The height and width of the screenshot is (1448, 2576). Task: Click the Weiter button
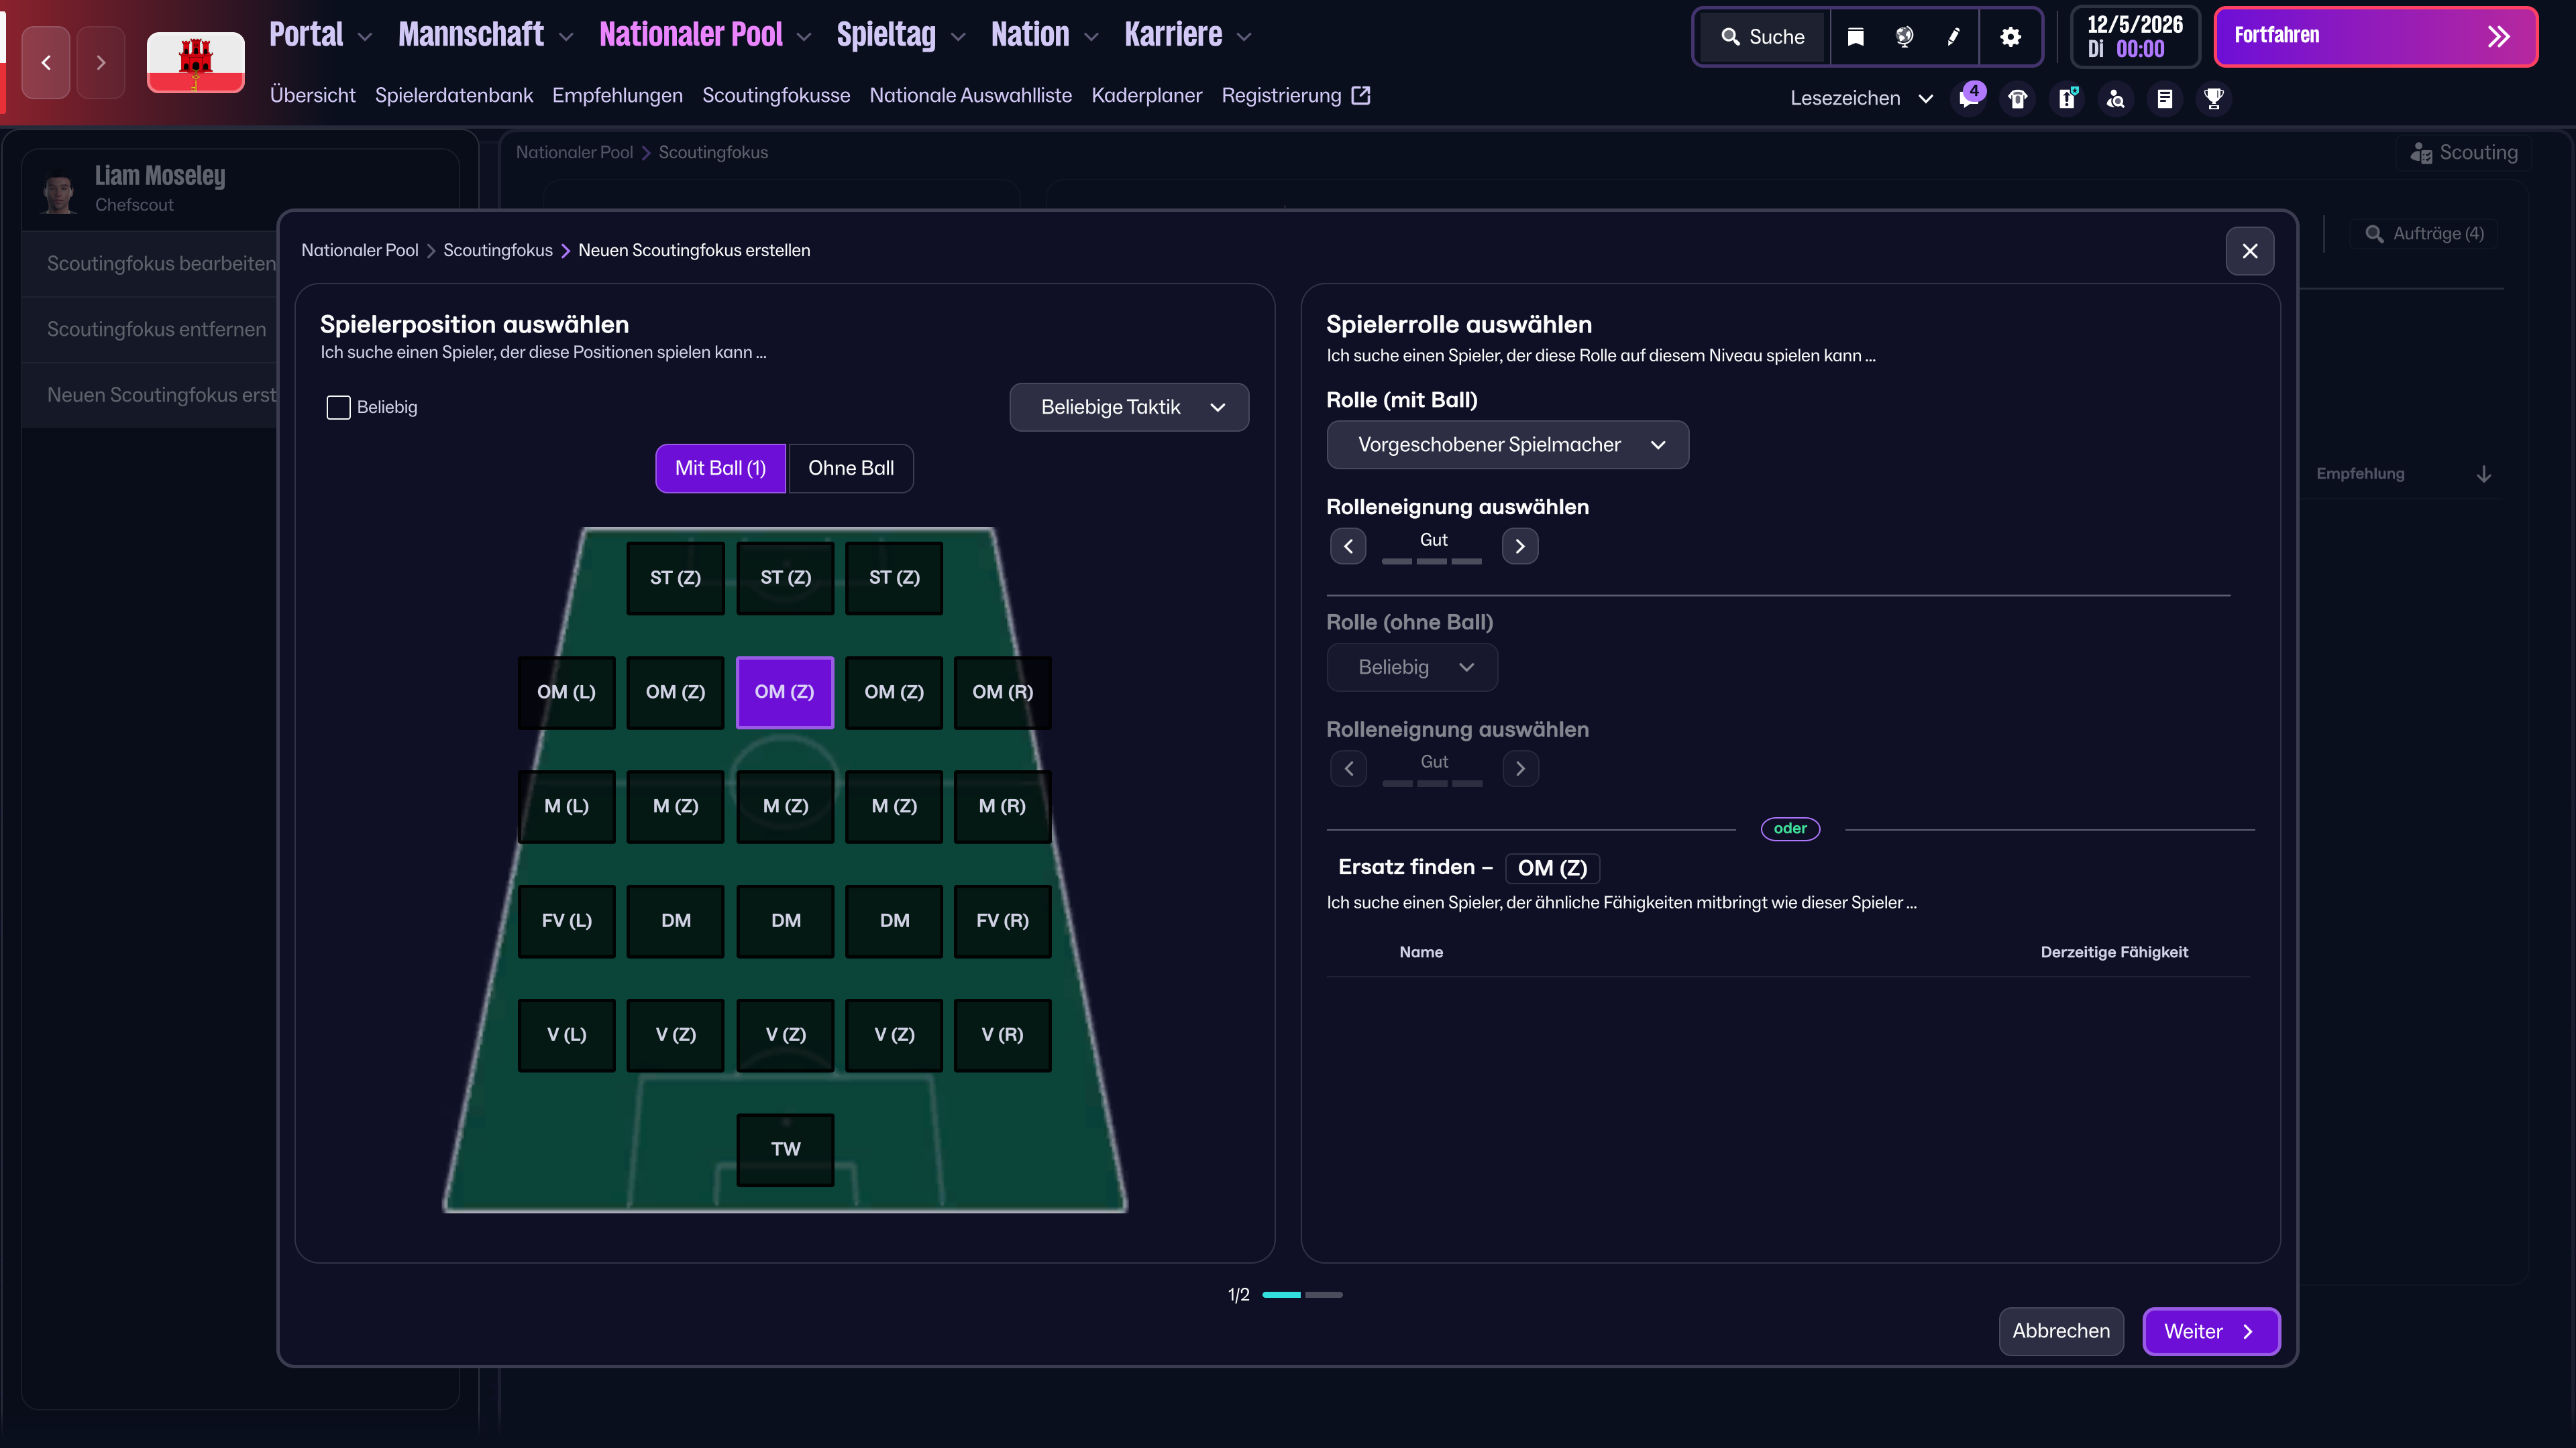pyautogui.click(x=2211, y=1331)
